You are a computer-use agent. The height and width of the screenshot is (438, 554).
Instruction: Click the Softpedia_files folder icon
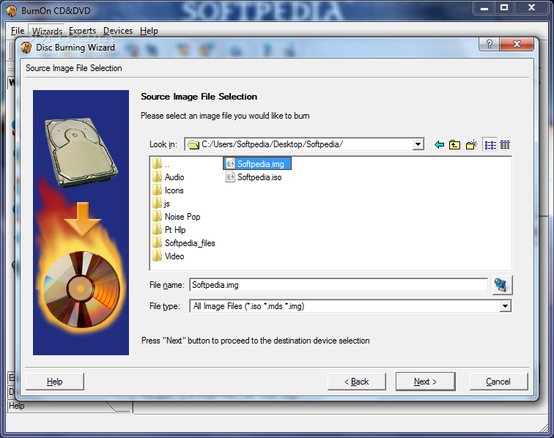tap(158, 243)
